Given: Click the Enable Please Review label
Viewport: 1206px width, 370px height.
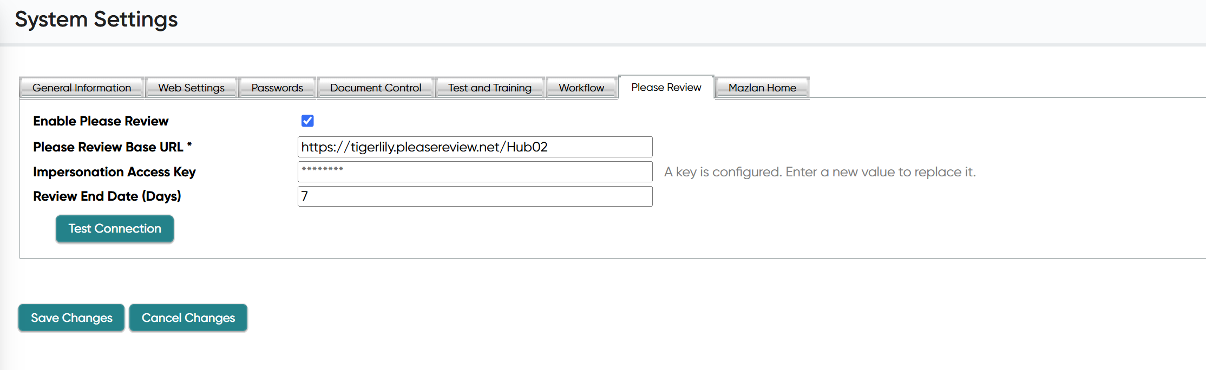Looking at the screenshot, I should pyautogui.click(x=101, y=121).
